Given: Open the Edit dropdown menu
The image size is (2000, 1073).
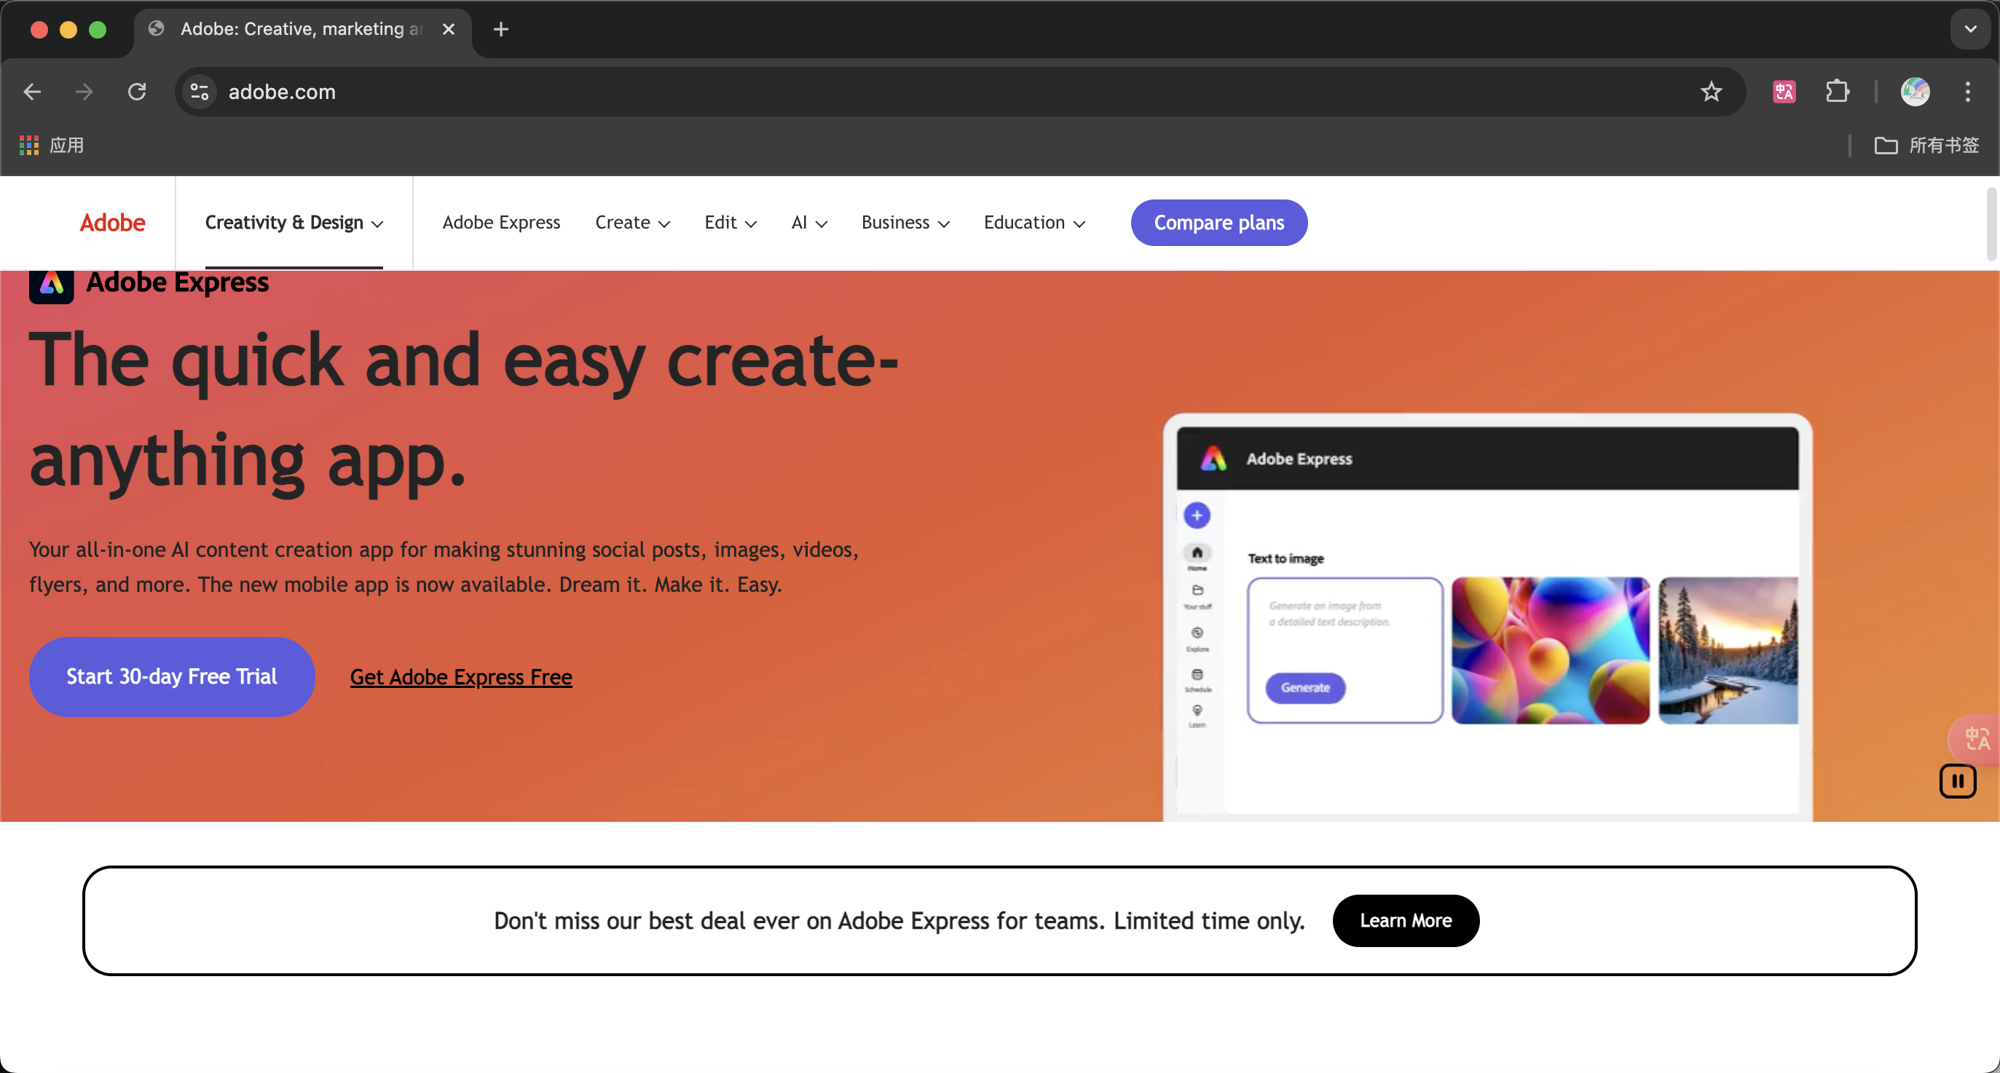Looking at the screenshot, I should pos(731,222).
